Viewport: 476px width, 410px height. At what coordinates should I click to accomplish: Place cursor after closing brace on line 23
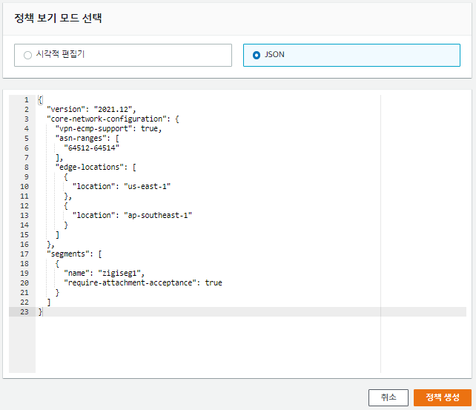[43, 312]
